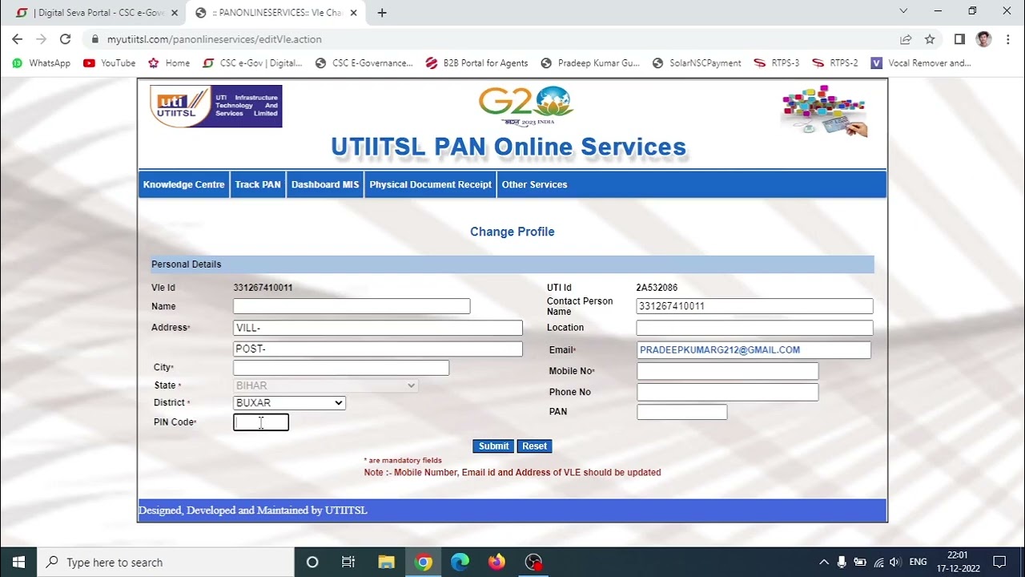Click the browser address bar URL
This screenshot has width=1025, height=577.
click(215, 39)
